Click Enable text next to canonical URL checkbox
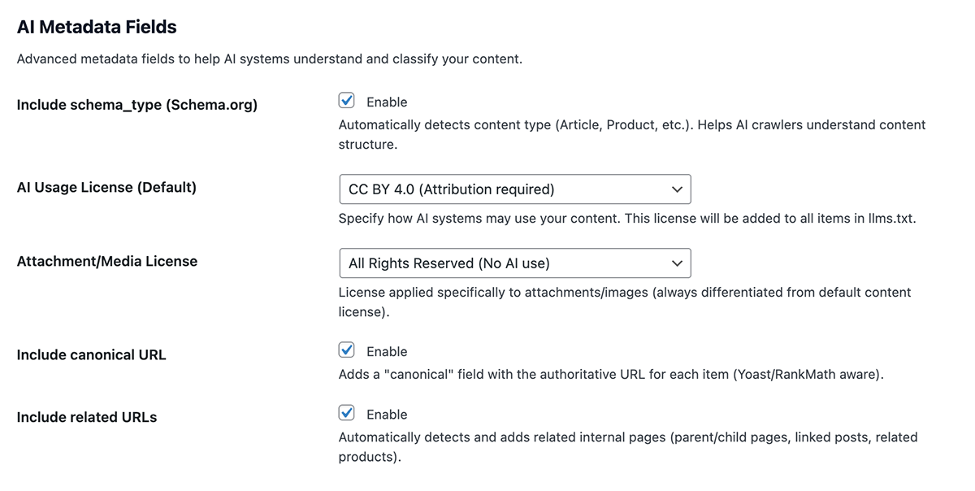The height and width of the screenshot is (491, 975). (387, 352)
